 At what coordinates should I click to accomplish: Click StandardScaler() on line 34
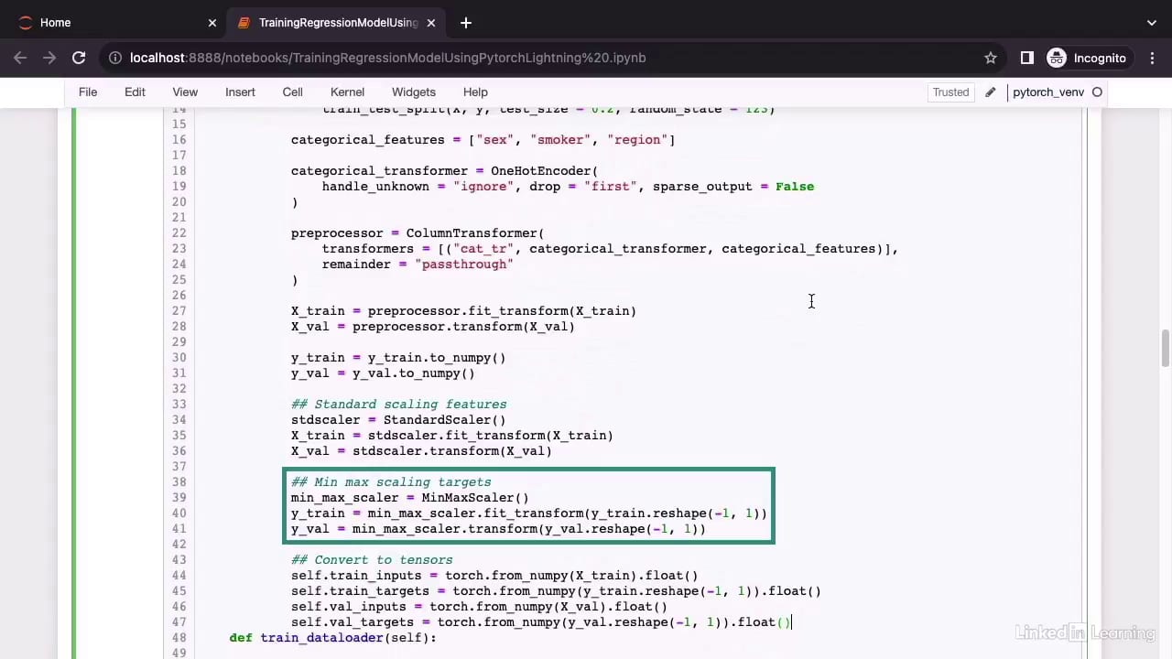(x=444, y=420)
